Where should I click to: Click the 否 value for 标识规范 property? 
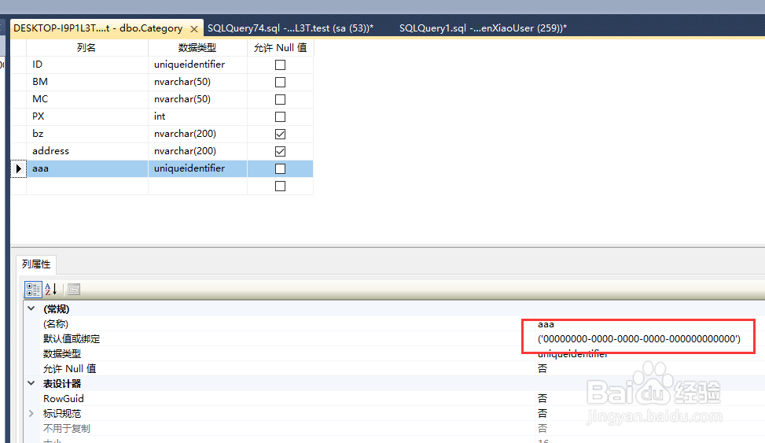pos(542,414)
